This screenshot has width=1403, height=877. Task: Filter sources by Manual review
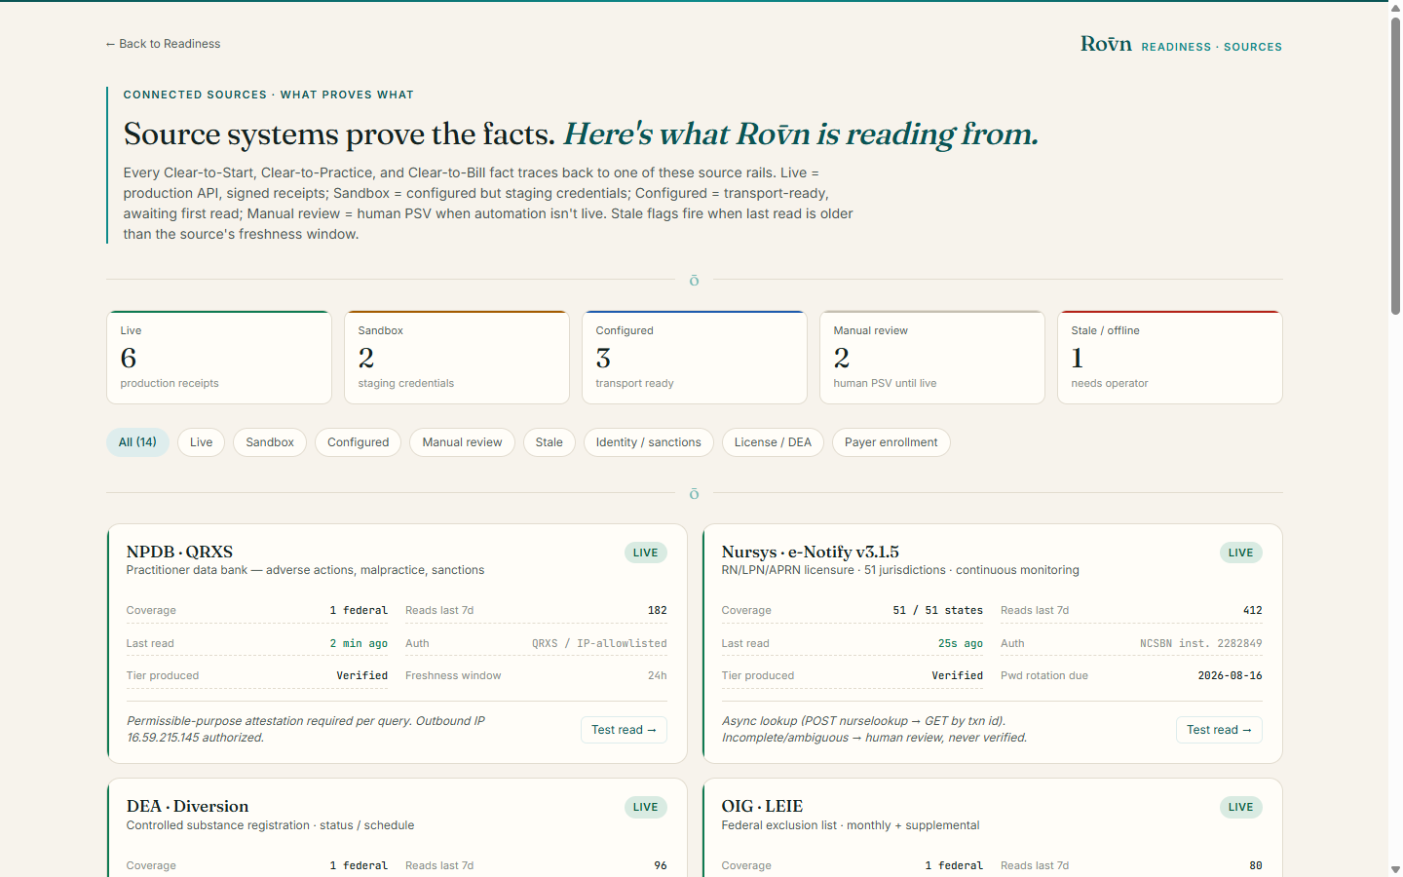pos(462,442)
